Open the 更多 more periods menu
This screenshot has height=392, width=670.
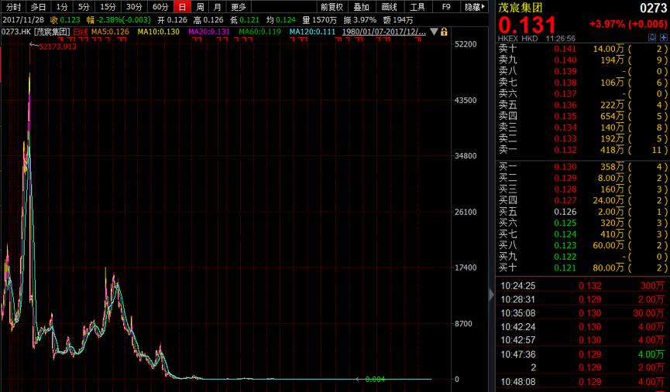(239, 7)
